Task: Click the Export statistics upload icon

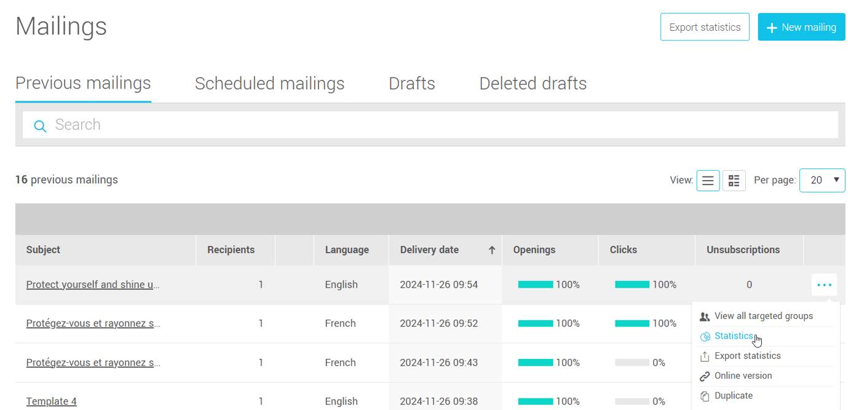Action: point(704,355)
